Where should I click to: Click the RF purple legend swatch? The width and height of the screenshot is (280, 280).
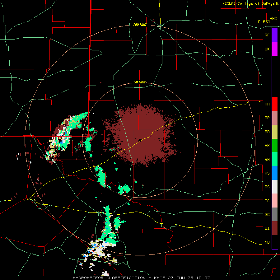coord(275,35)
